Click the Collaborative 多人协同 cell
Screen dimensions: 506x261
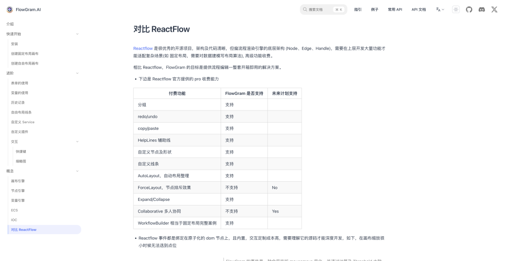tap(177, 212)
